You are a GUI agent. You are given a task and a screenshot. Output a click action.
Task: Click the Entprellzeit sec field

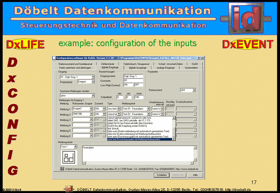click(x=128, y=97)
